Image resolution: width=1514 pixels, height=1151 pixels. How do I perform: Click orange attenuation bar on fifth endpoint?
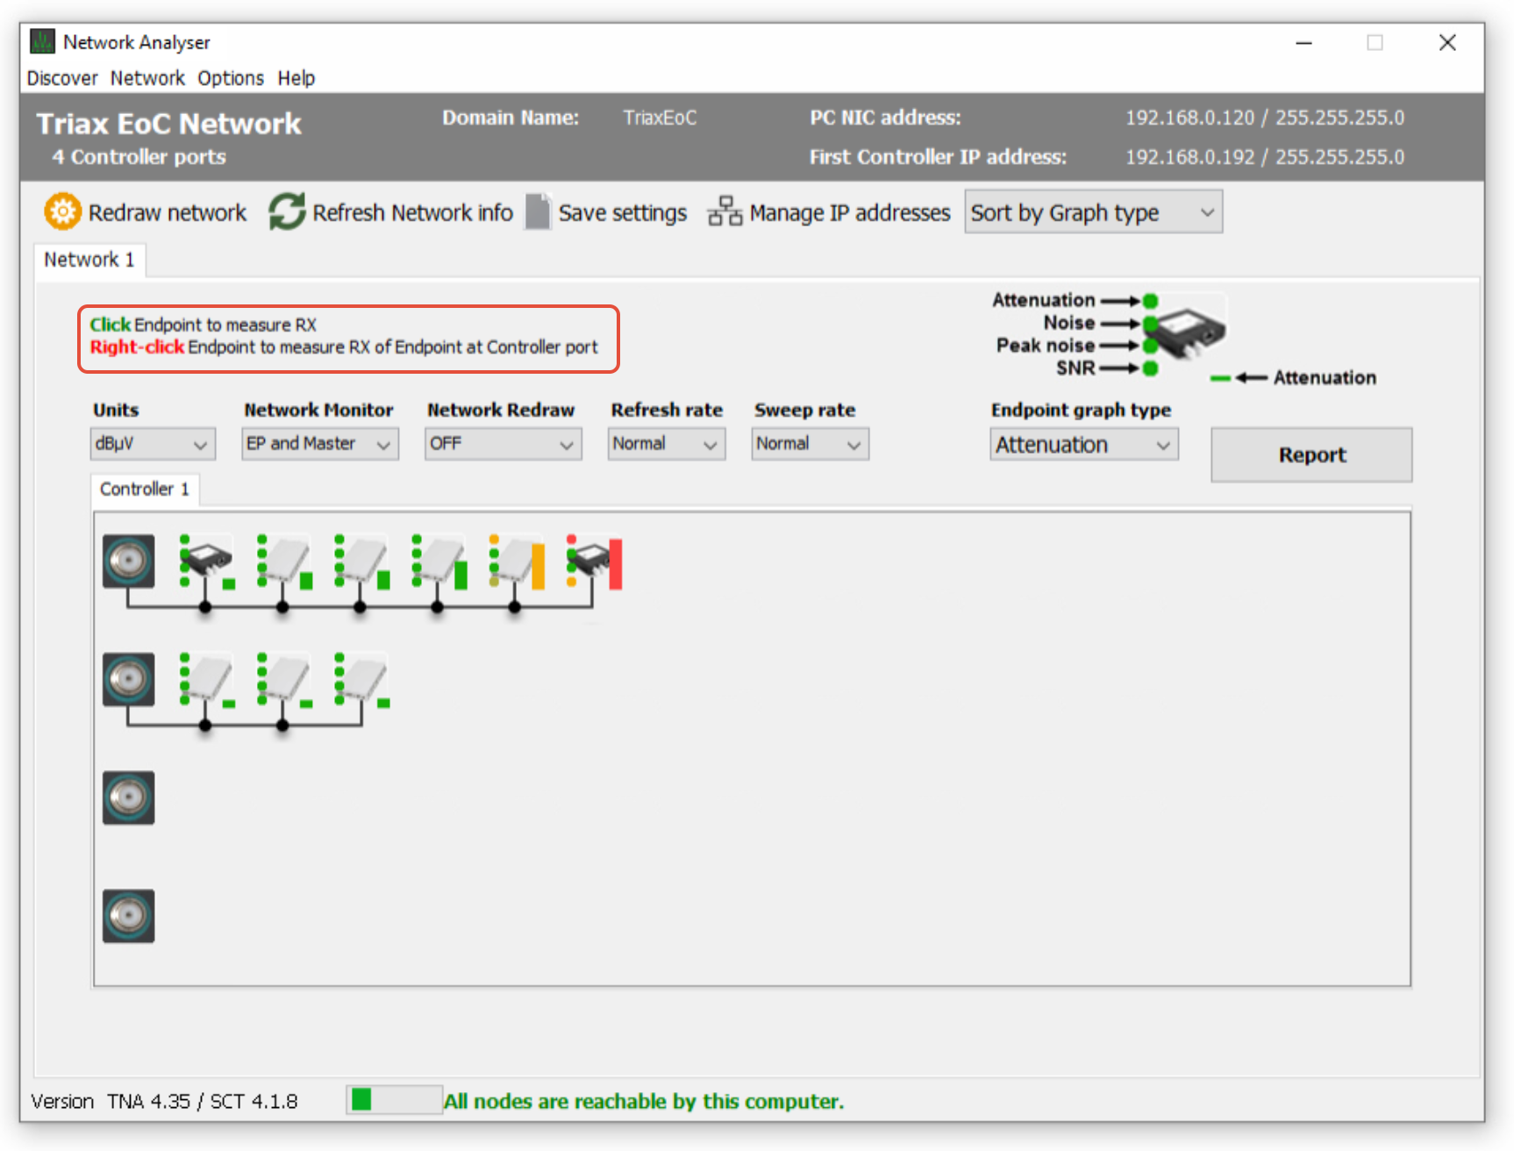coord(539,566)
